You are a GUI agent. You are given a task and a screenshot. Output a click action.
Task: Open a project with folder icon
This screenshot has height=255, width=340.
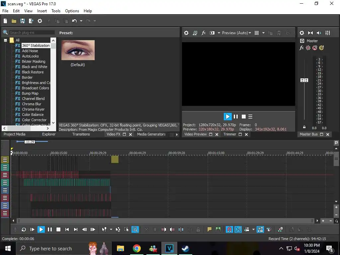tap(14, 21)
